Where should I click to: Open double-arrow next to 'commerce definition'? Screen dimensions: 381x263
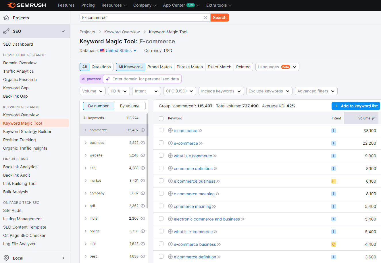point(215,169)
